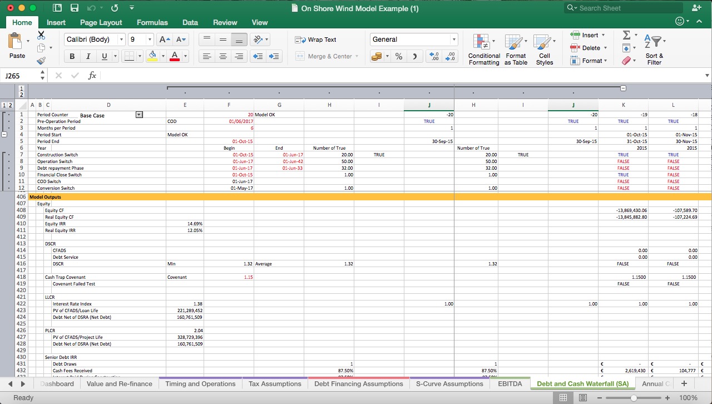Click the Cut scissors icon
The width and height of the screenshot is (712, 404).
click(x=41, y=35)
